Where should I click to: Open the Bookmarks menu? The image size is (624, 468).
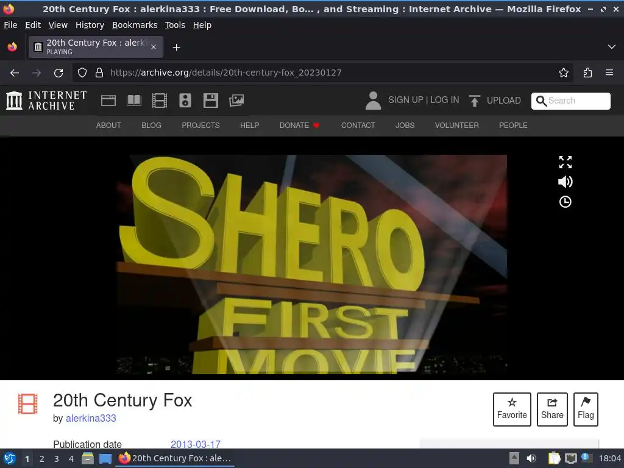(135, 25)
